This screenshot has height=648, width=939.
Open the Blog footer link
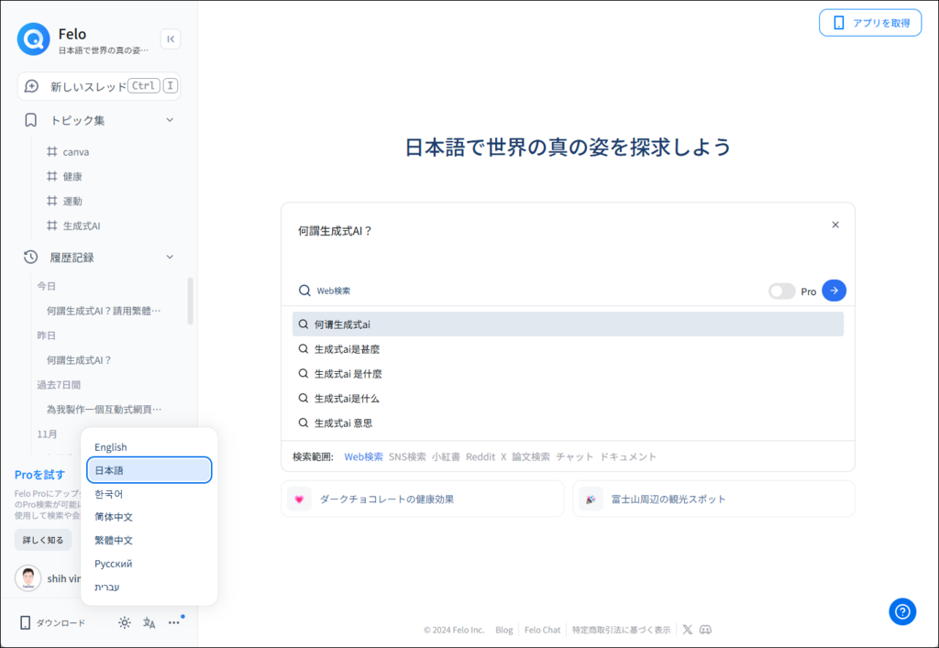(x=504, y=630)
